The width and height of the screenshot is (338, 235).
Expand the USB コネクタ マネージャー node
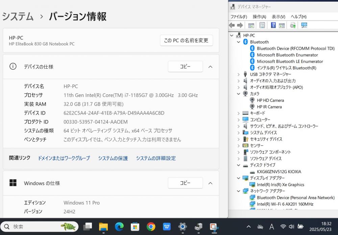click(238, 74)
